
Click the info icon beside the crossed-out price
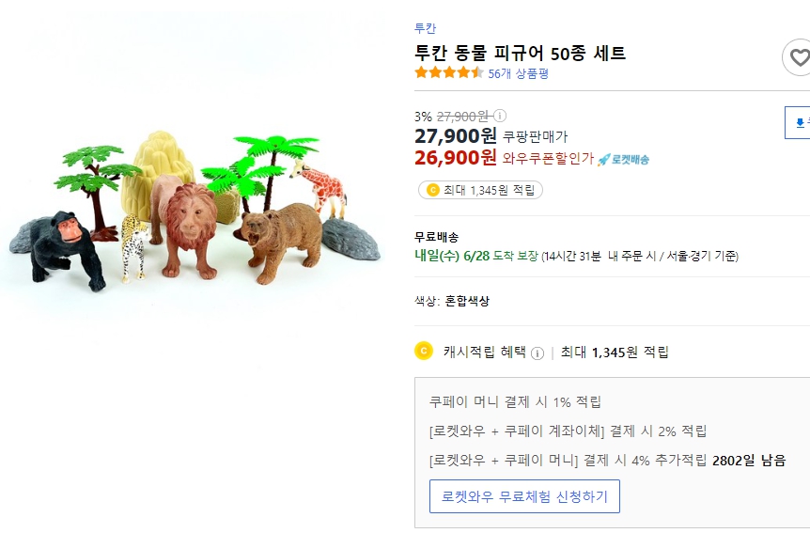[x=500, y=117]
